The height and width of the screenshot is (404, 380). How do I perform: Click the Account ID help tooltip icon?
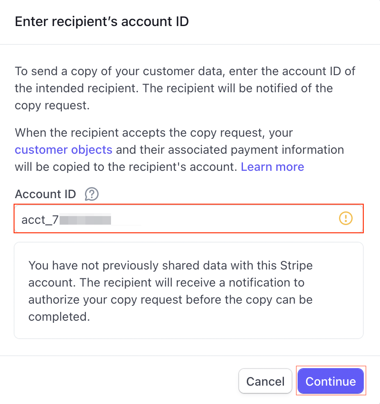pyautogui.click(x=92, y=194)
